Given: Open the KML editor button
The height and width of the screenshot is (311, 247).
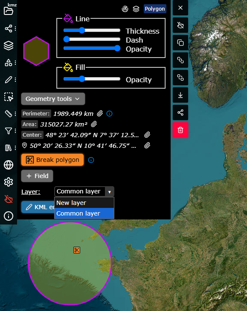Looking at the screenshot, I should click(38, 207).
